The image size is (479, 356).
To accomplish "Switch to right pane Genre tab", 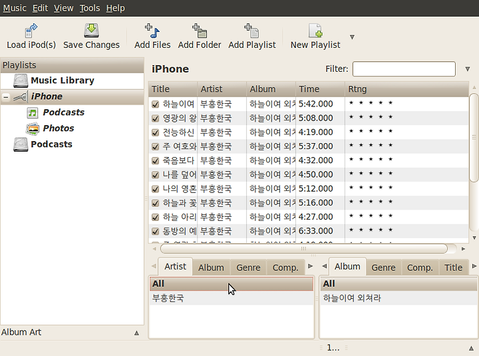I will pos(383,267).
